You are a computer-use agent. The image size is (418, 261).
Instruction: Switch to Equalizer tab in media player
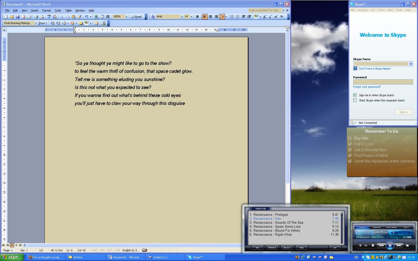tap(377, 227)
